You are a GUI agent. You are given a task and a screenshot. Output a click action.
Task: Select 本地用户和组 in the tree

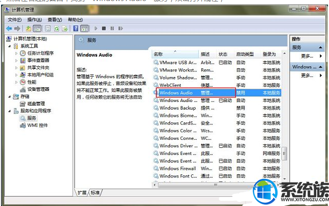(x=40, y=75)
